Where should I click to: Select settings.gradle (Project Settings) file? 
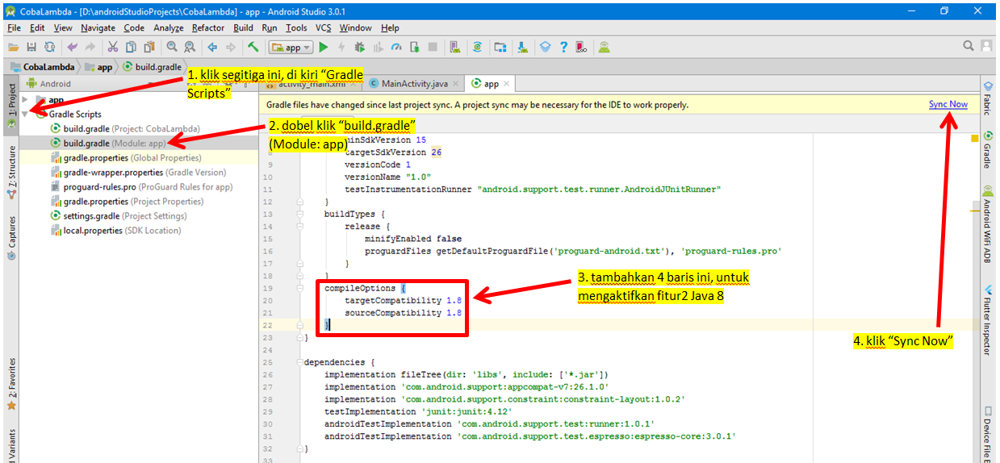(x=118, y=215)
